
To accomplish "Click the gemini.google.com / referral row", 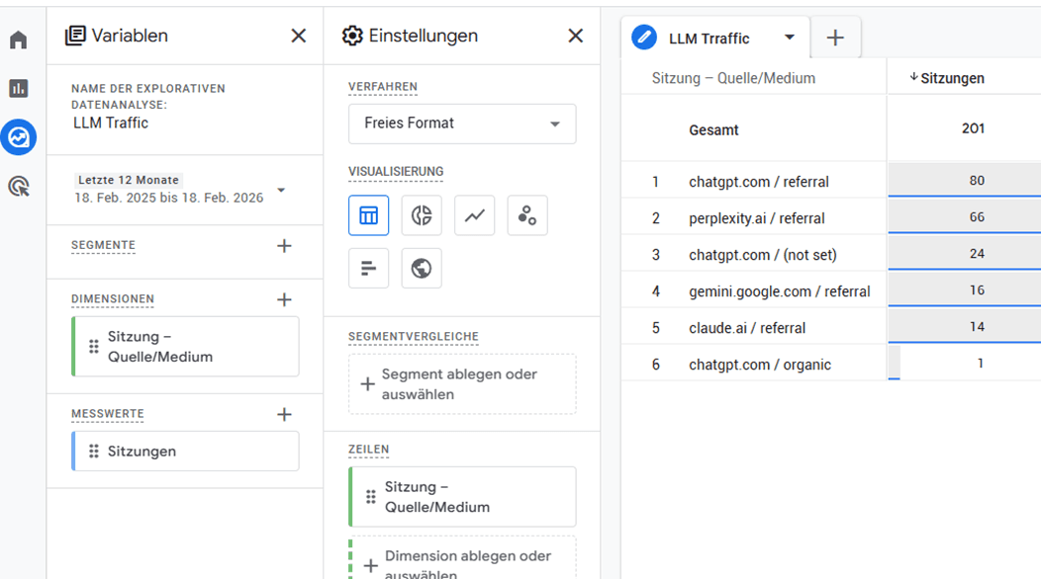I will [831, 290].
